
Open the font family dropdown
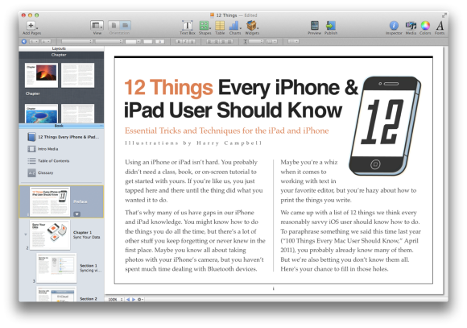point(76,41)
